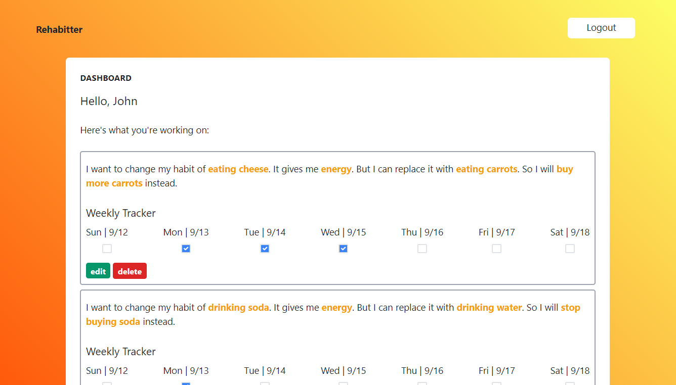Uncheck the Mon 9/13 box in the cheese tracker
The image size is (676, 385).
186,249
